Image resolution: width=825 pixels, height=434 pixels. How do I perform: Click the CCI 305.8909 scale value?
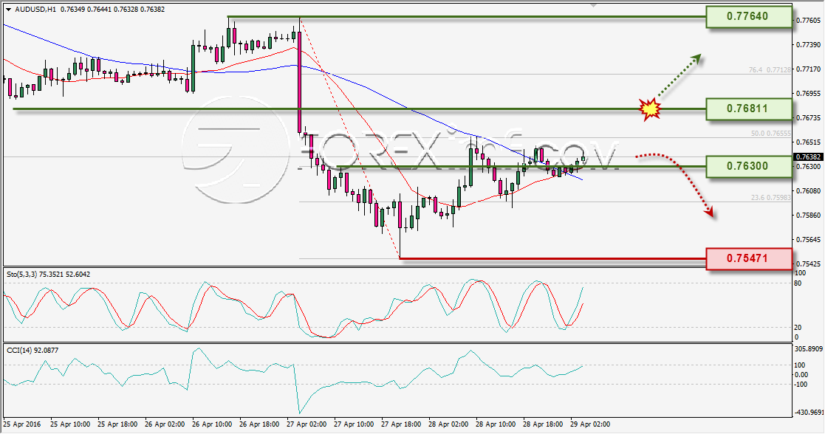(808, 349)
